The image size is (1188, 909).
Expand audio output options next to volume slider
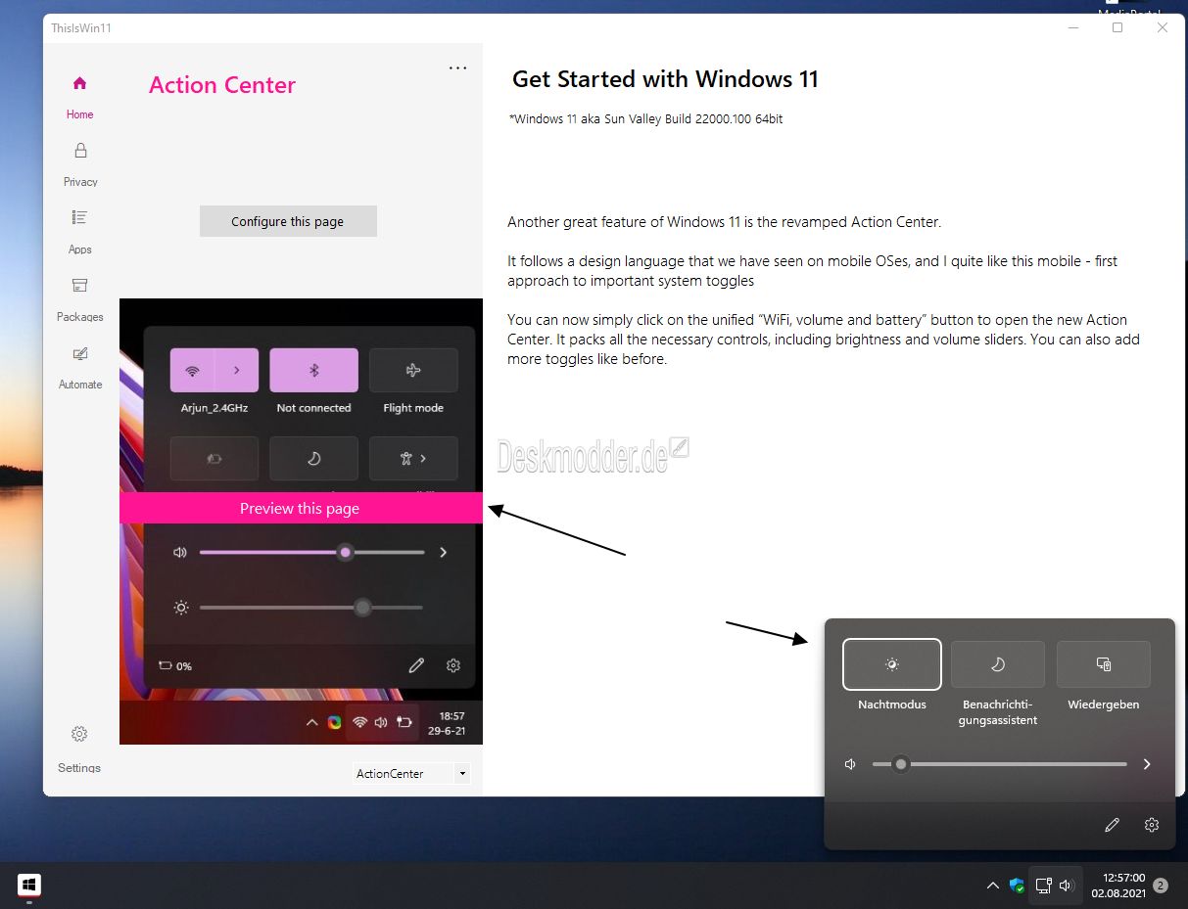1147,764
